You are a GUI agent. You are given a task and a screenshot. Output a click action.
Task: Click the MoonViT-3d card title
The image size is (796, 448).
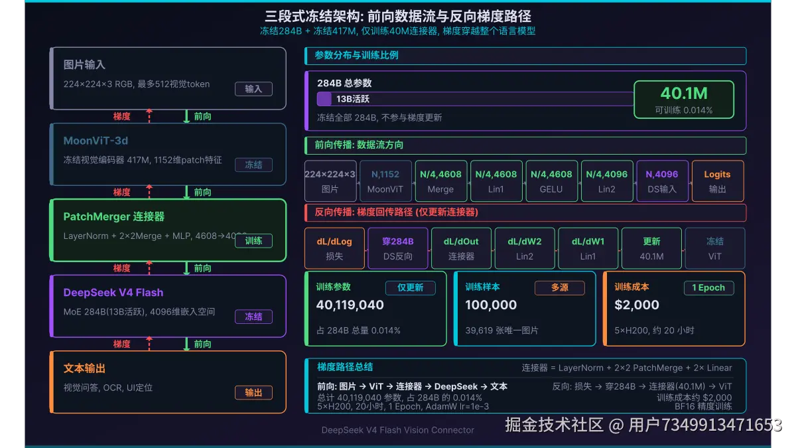click(96, 141)
